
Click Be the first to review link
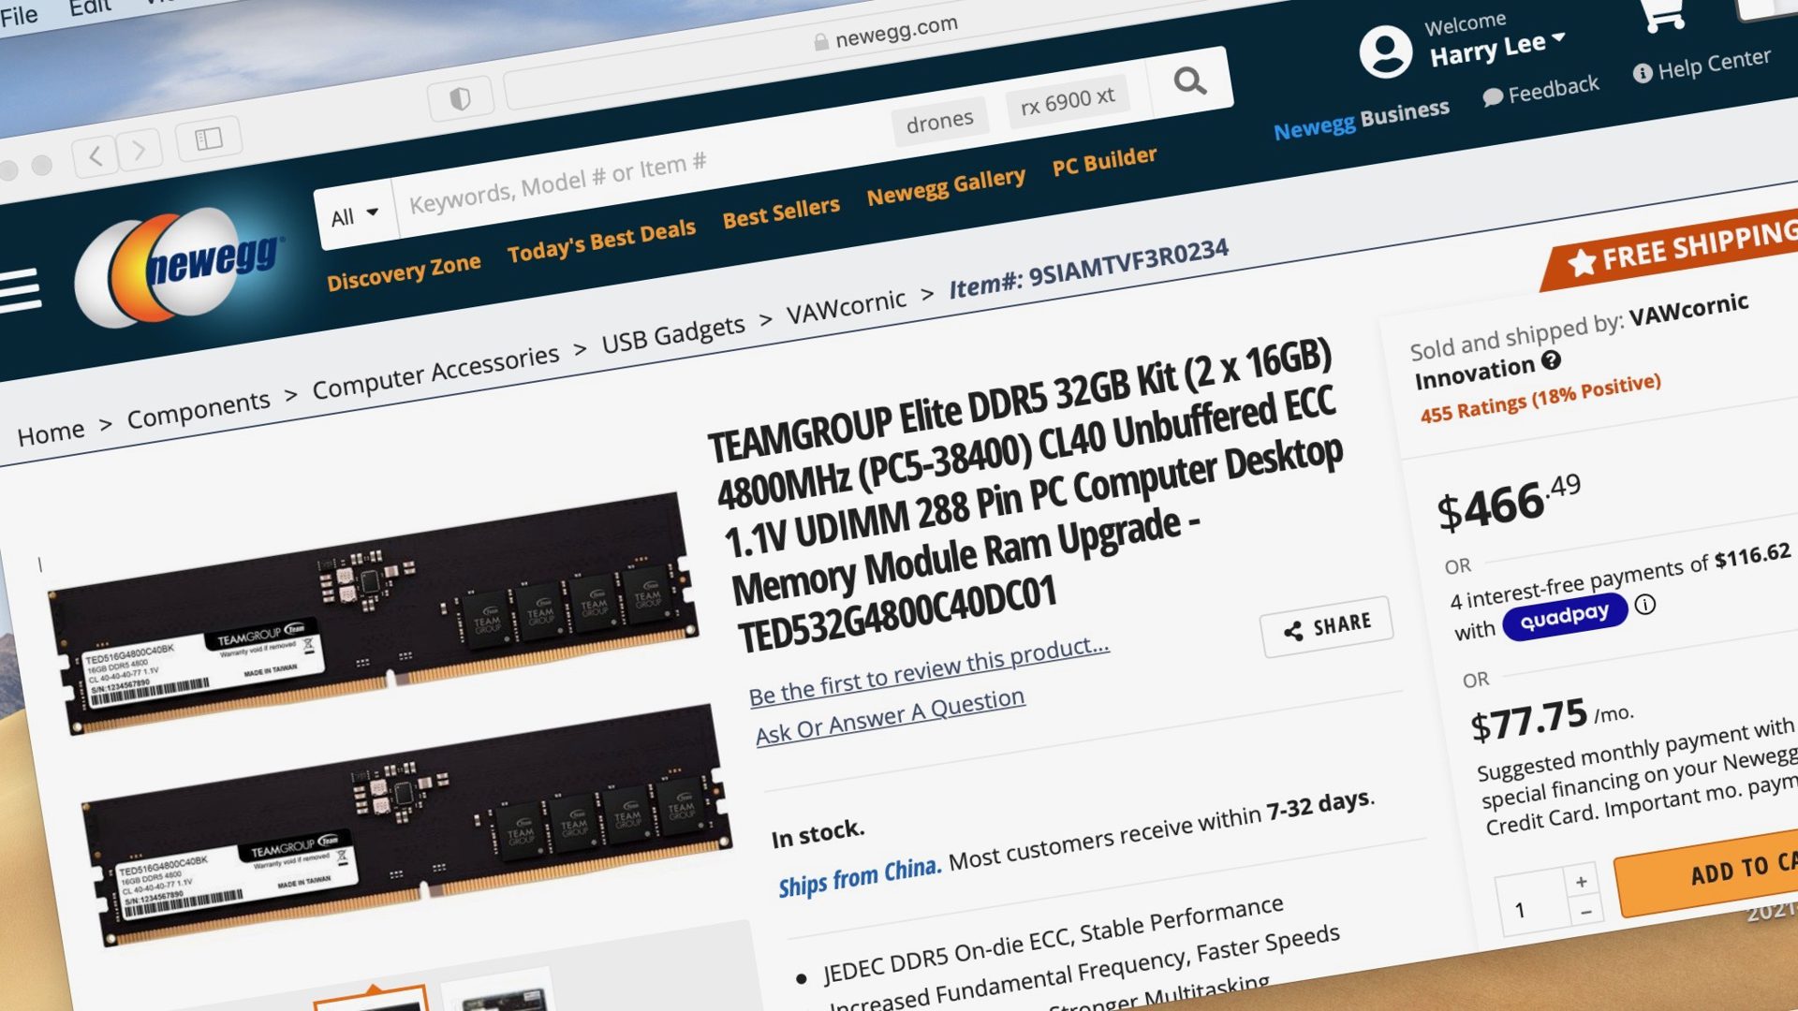pyautogui.click(x=929, y=671)
